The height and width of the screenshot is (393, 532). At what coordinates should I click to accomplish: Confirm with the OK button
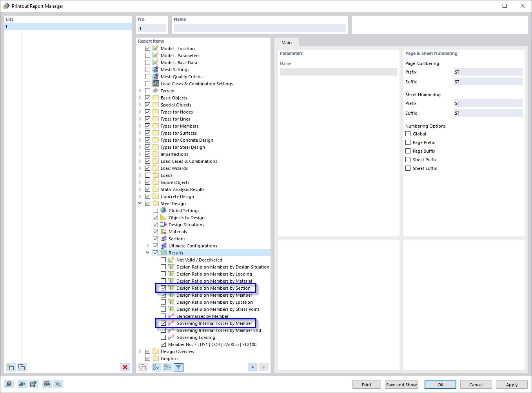coord(440,385)
